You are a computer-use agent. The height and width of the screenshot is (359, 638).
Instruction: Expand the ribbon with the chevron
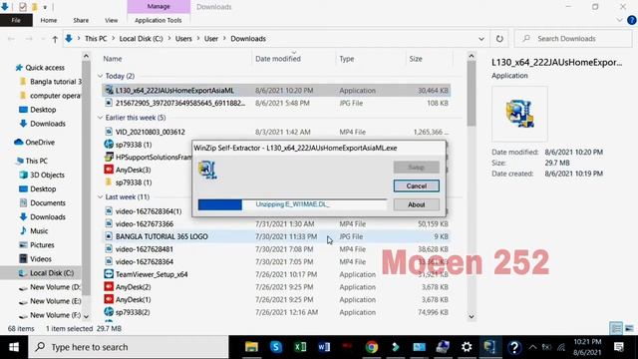[x=619, y=20]
